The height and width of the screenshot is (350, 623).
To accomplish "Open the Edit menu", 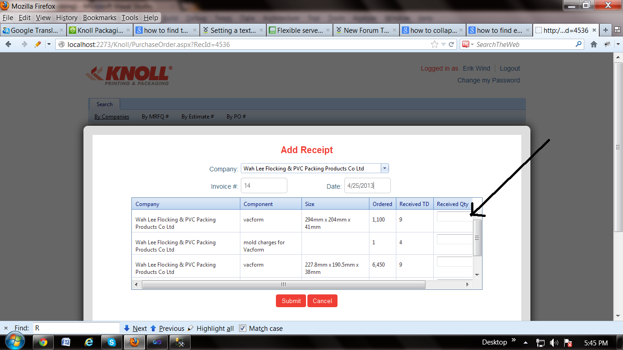I will point(25,18).
